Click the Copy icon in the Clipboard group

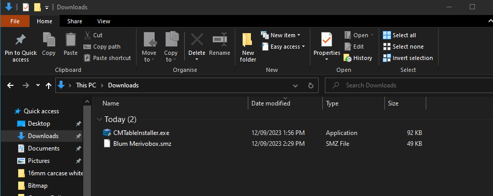click(49, 40)
